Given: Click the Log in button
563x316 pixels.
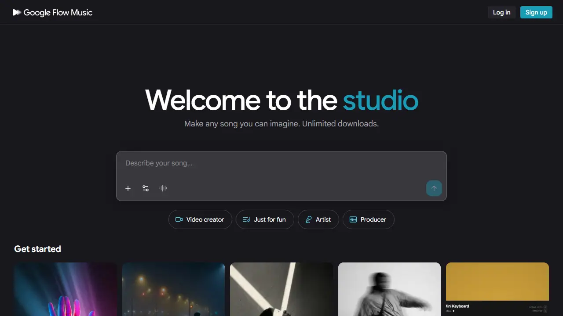Looking at the screenshot, I should [x=501, y=12].
